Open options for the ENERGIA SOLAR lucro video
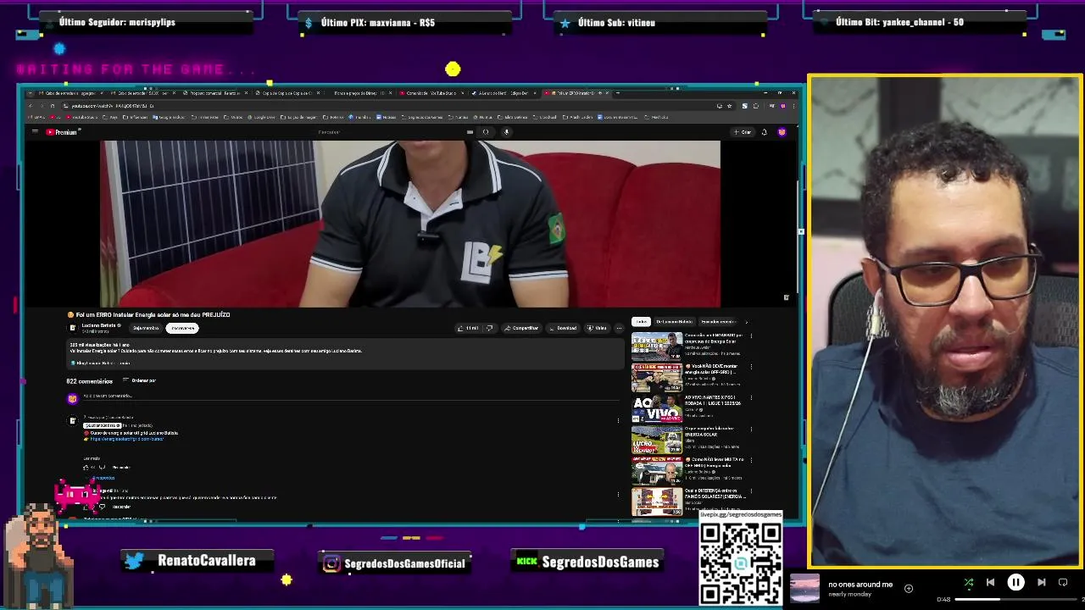Viewport: 1085px width, 610px height. (751, 430)
